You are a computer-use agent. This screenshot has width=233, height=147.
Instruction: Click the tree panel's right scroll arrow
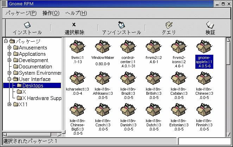[x=59, y=135]
